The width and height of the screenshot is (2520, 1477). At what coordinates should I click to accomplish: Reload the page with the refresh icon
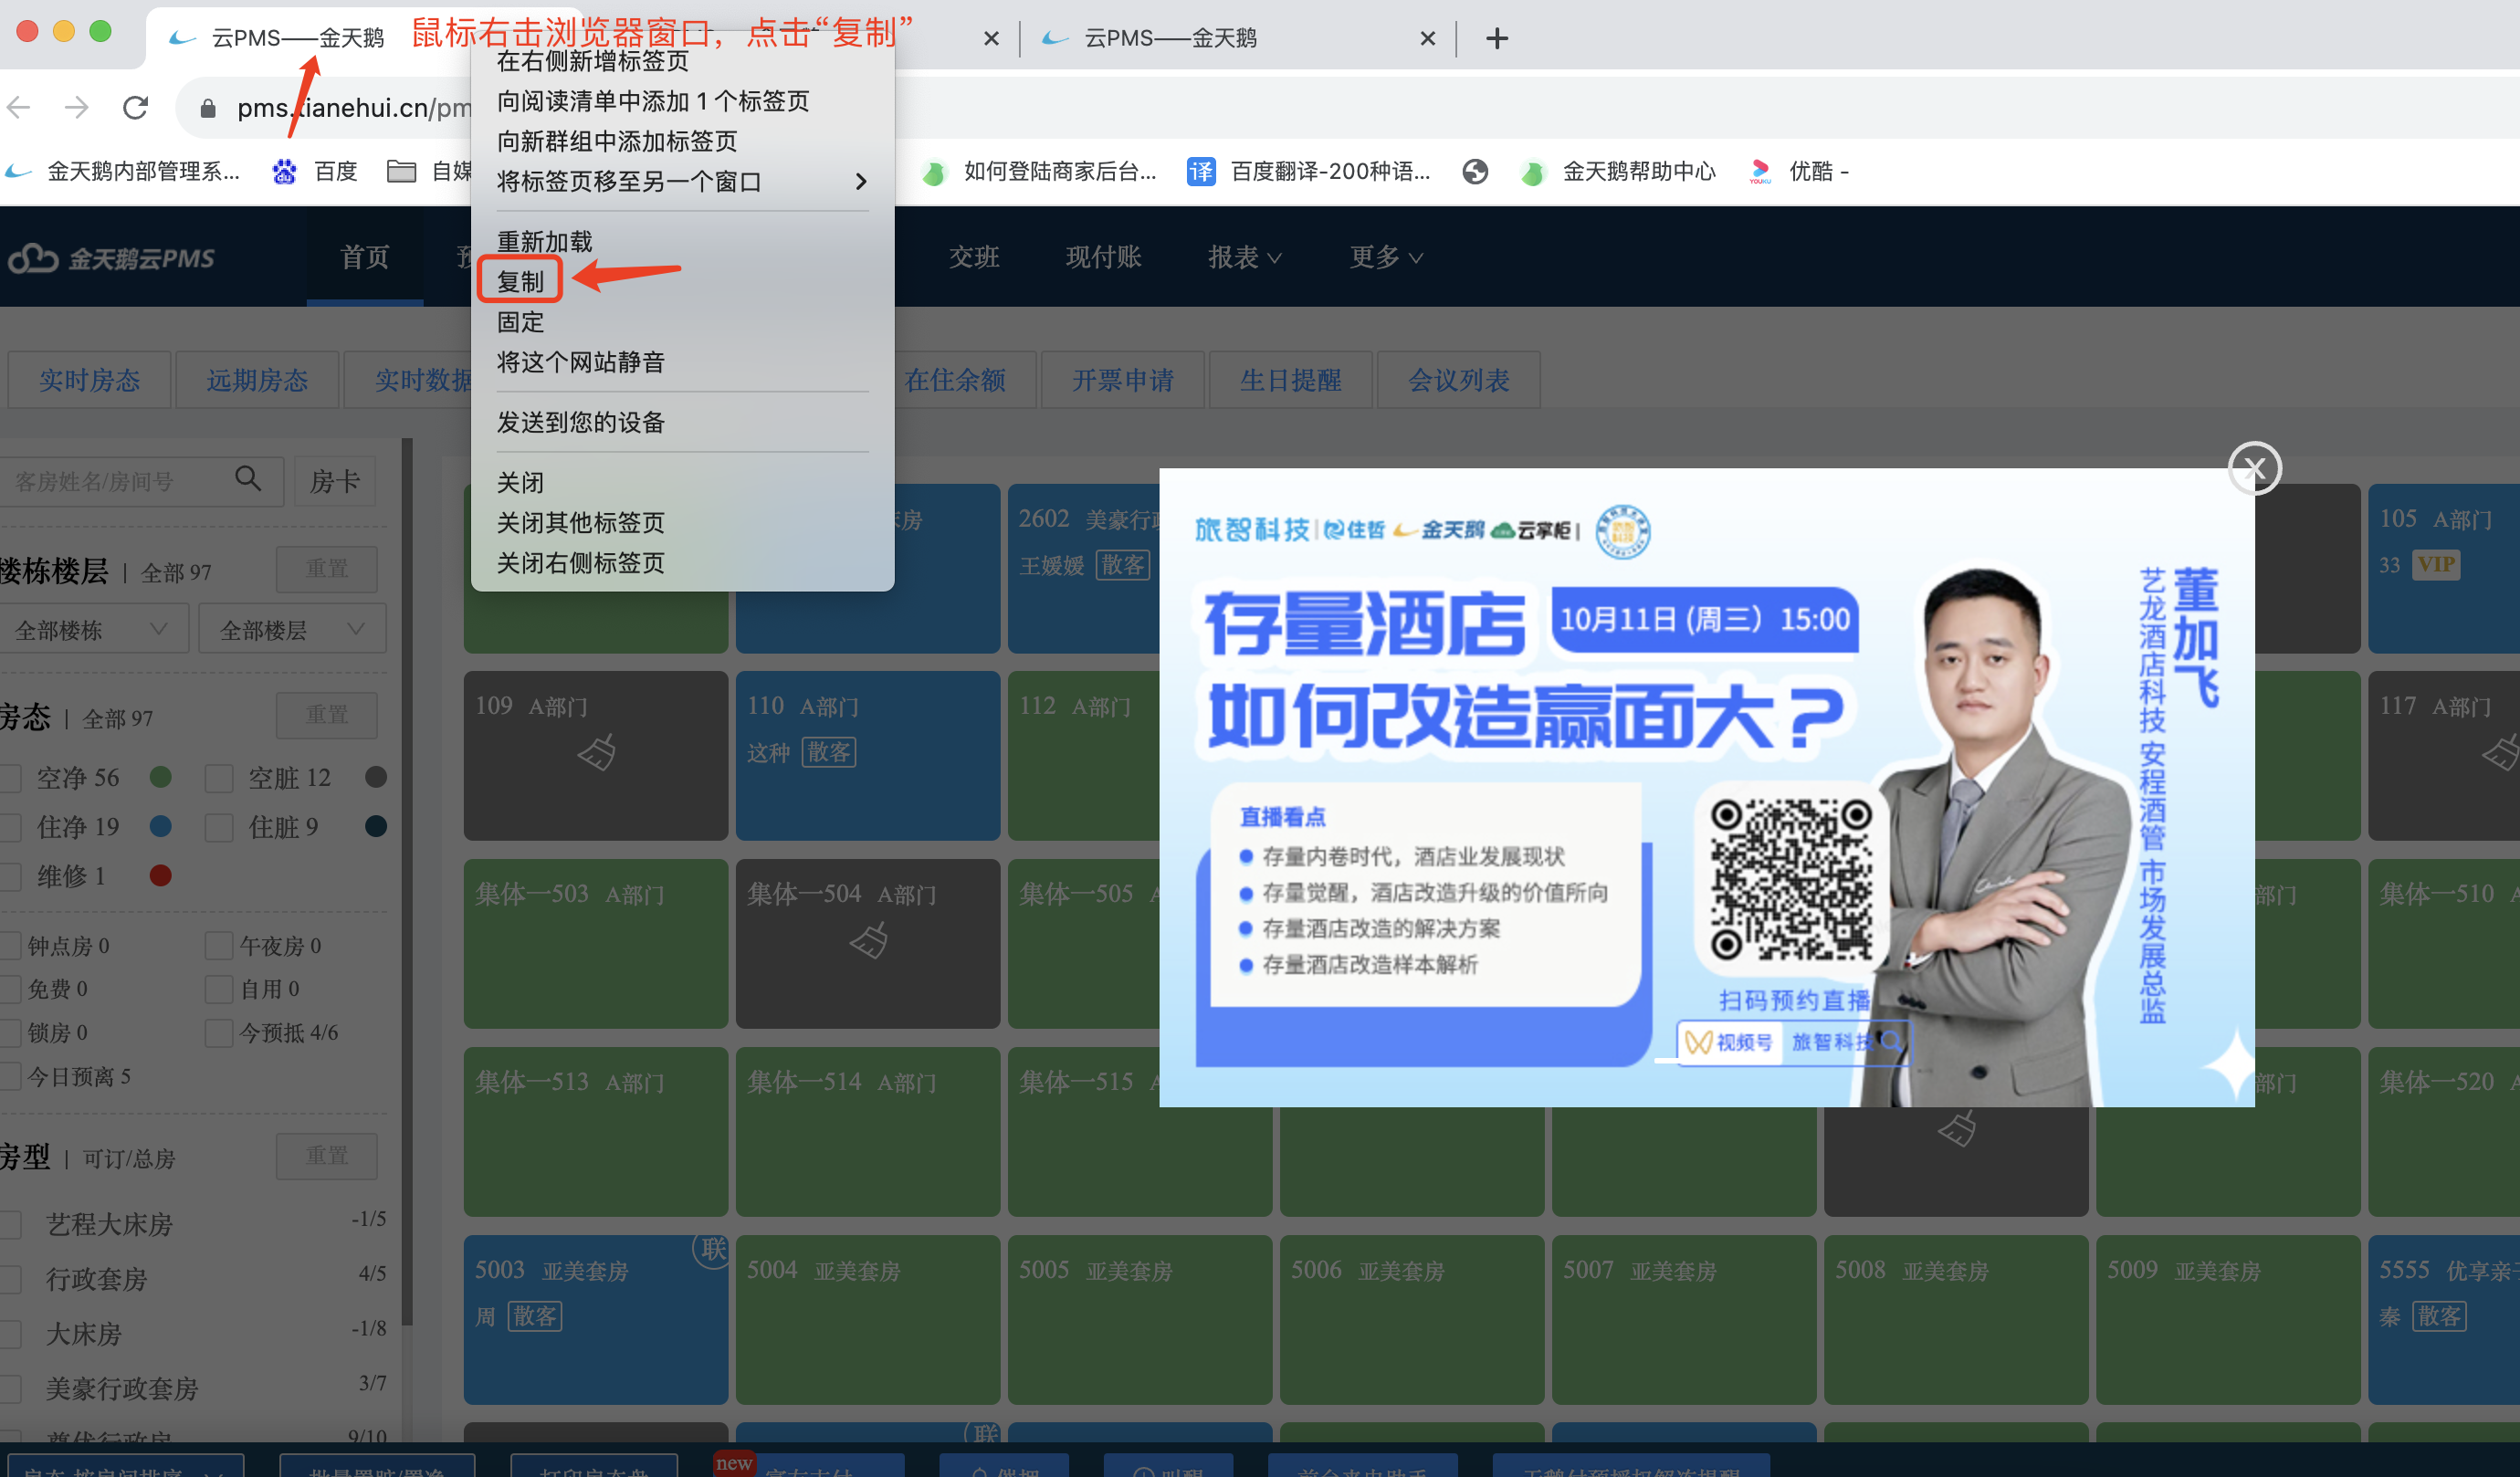(135, 107)
